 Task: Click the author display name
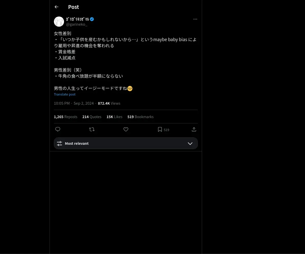pos(78,19)
